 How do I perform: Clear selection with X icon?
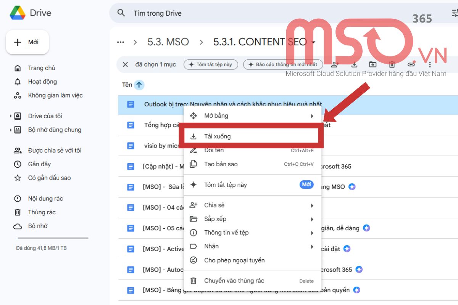click(125, 64)
